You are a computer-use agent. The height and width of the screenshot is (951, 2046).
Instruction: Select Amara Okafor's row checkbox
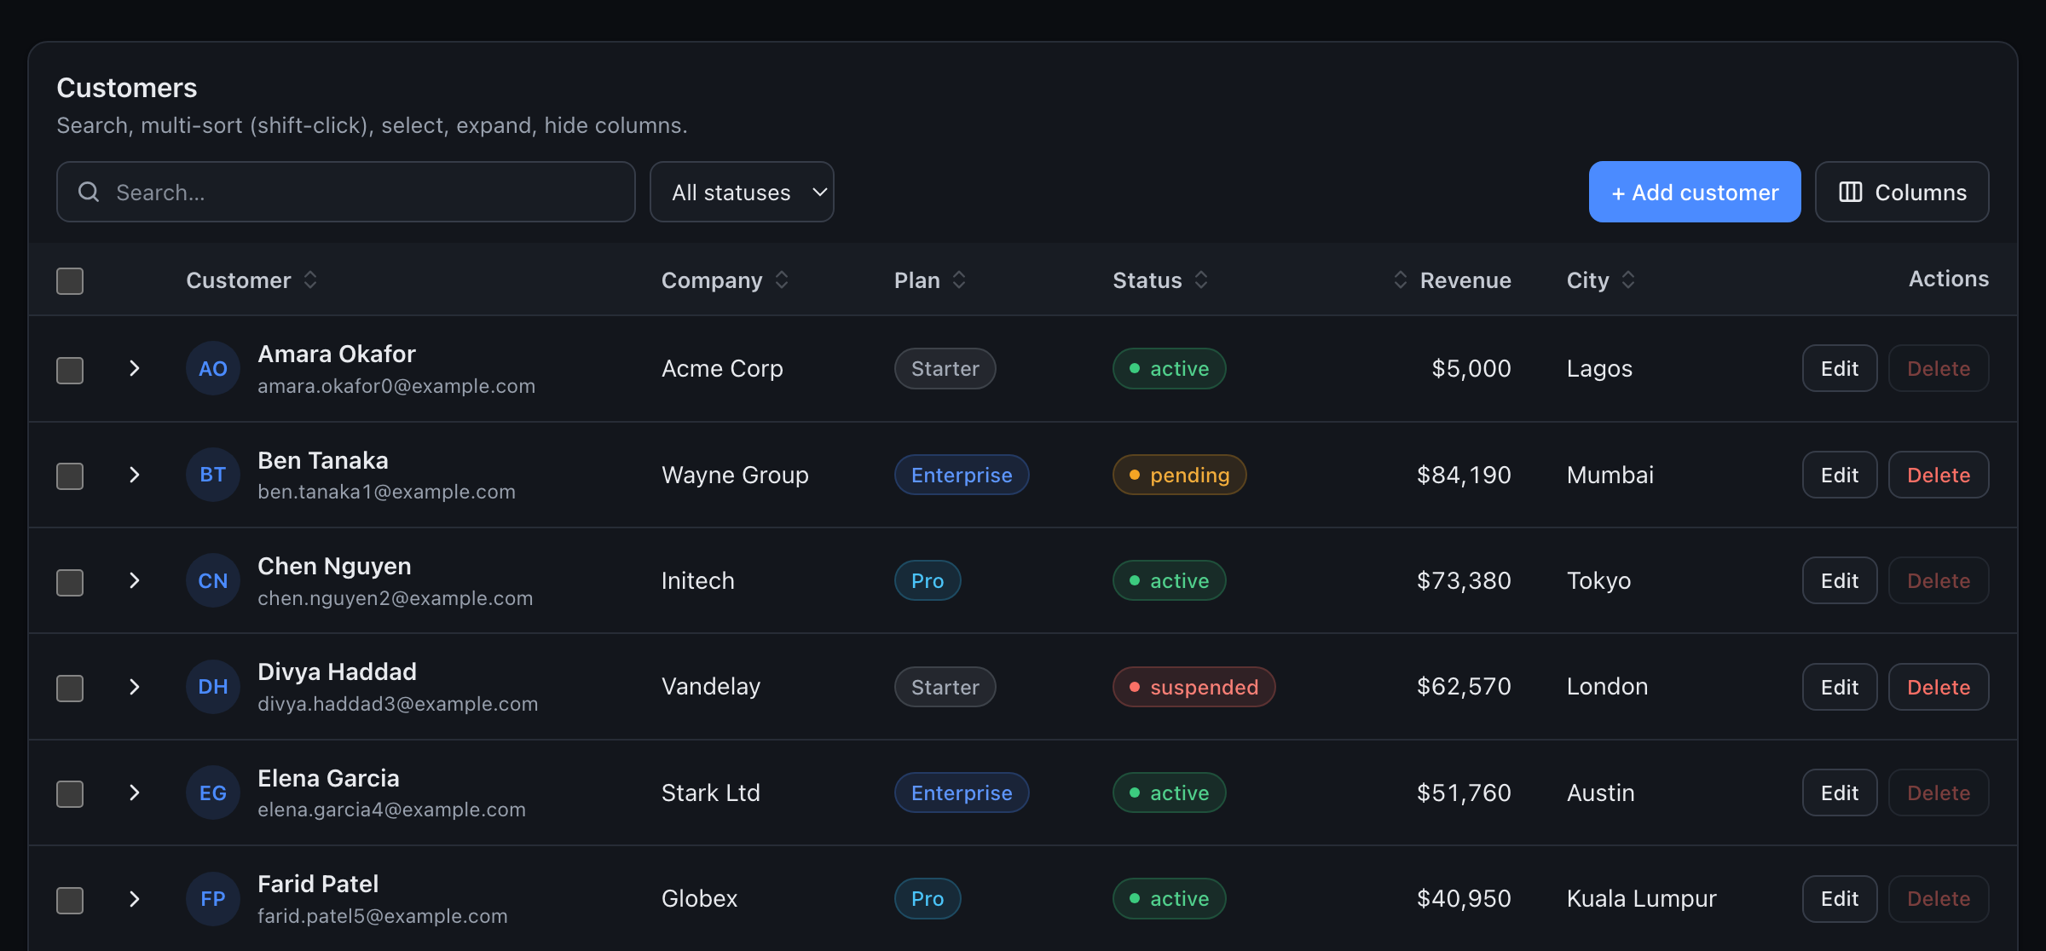click(x=70, y=371)
